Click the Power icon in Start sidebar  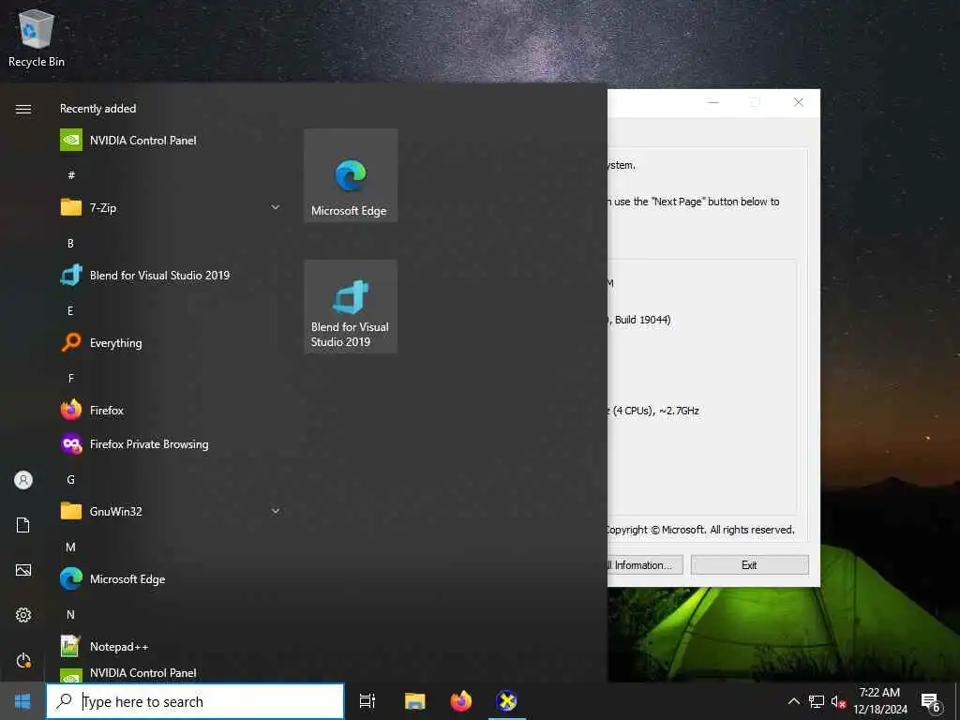23,660
